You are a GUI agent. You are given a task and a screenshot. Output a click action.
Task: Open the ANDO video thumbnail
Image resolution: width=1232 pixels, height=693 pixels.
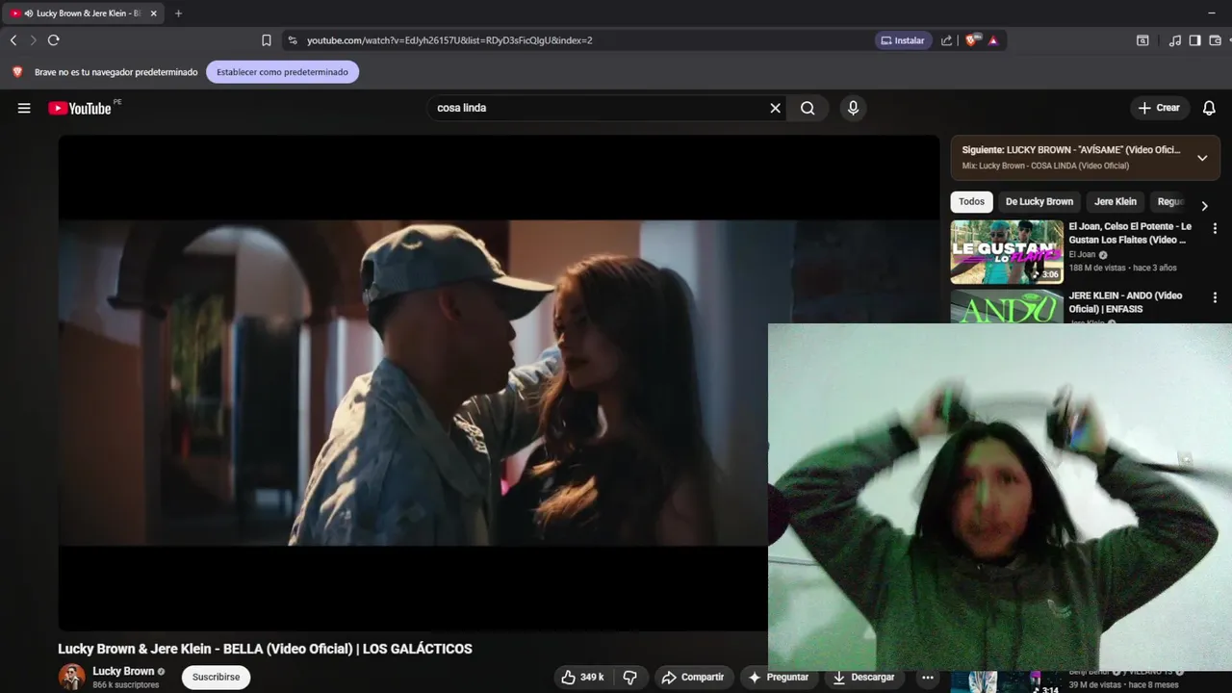pos(1007,307)
